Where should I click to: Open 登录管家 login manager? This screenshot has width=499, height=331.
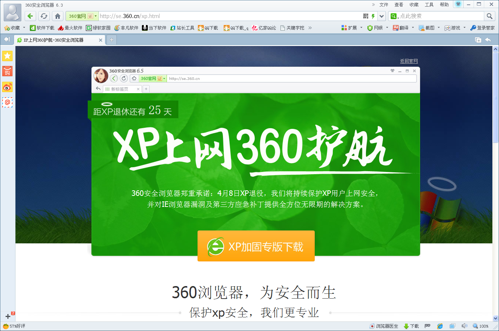click(x=482, y=28)
